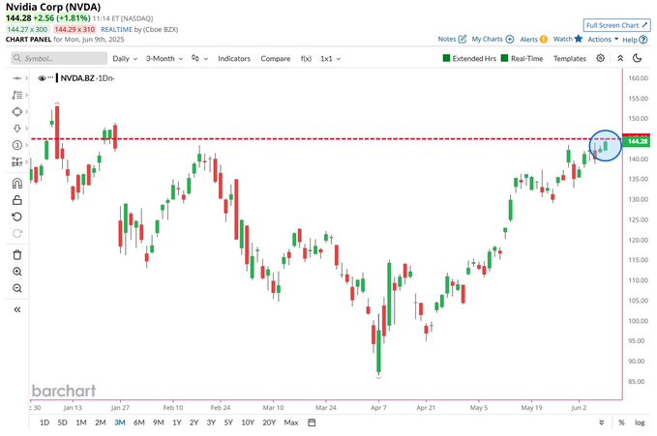Open the Notes link
The width and height of the screenshot is (657, 436).
pos(447,39)
